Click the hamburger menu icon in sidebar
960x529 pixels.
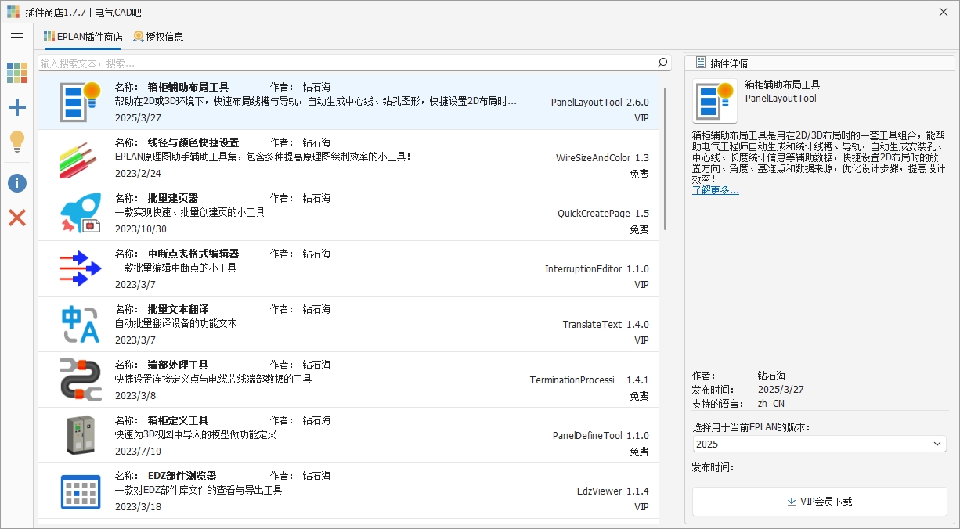pos(17,37)
